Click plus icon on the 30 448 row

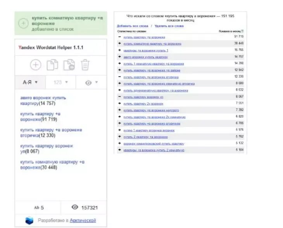click(x=119, y=43)
